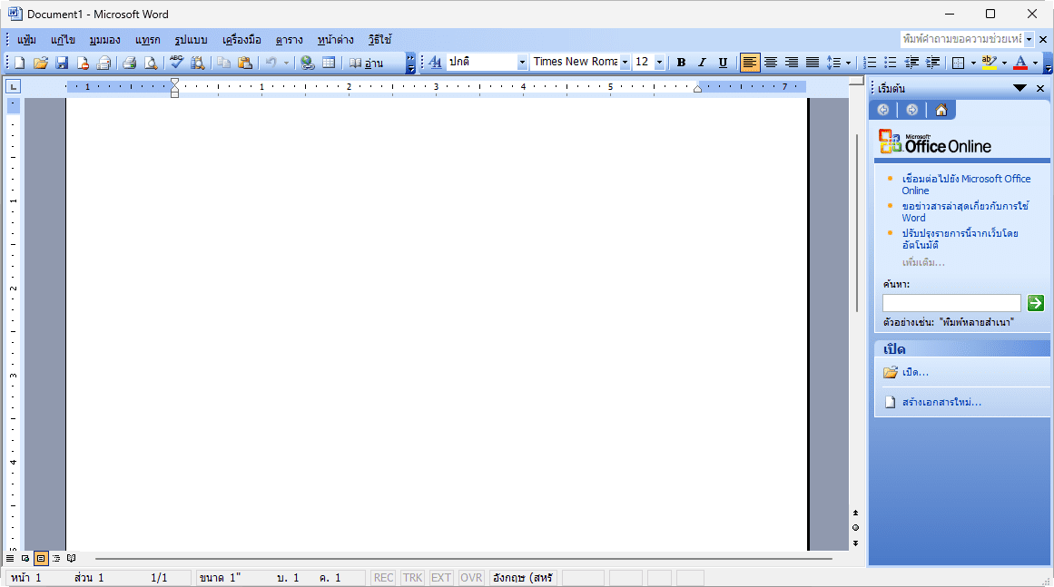Decrease the paragraph indent
Image resolution: width=1054 pixels, height=587 pixels.
[912, 63]
